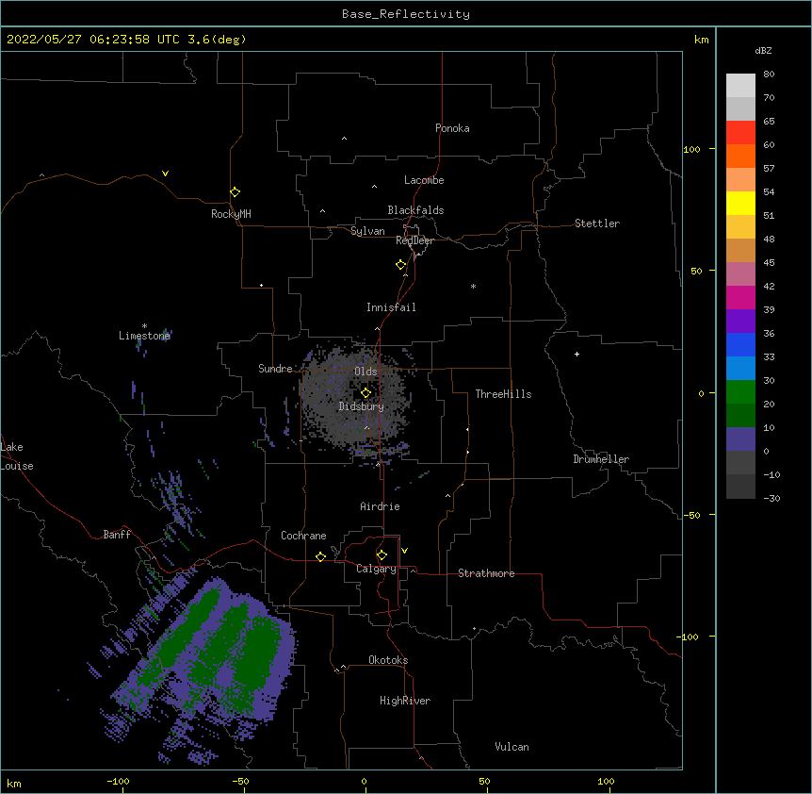Click the yellow diamond marker above Calgary label
This screenshot has width=812, height=794.
pyautogui.click(x=382, y=555)
